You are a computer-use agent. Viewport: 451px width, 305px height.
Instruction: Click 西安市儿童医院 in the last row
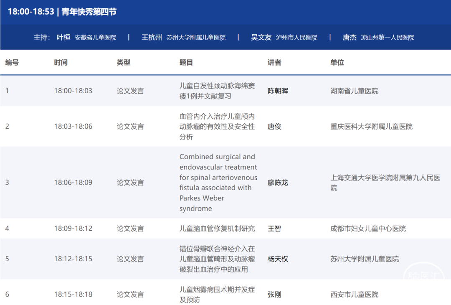(354, 294)
